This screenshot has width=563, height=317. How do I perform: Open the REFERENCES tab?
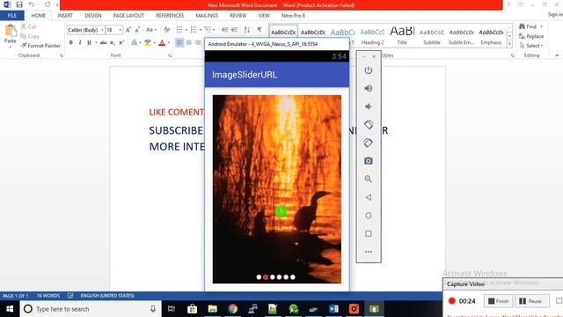[x=170, y=16]
